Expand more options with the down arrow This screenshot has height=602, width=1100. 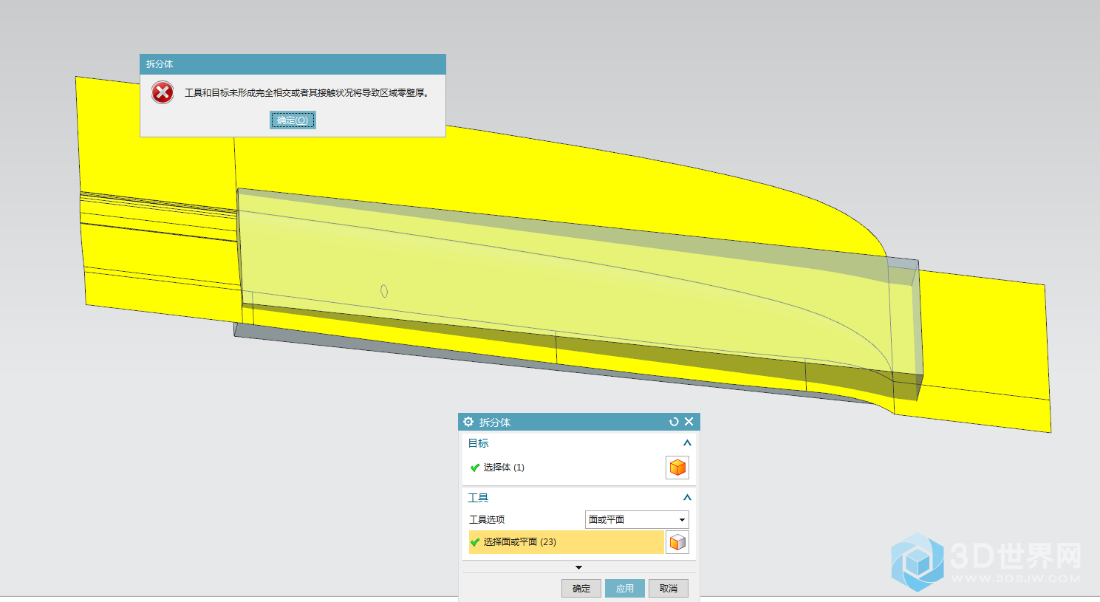coord(578,567)
